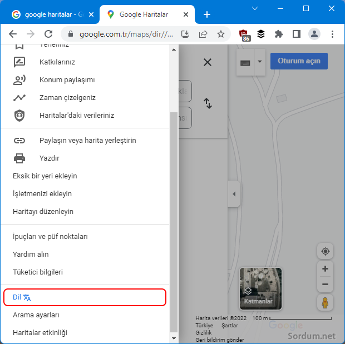The image size is (345, 344).
Task: Click the Oturum açın button
Action: click(x=299, y=61)
